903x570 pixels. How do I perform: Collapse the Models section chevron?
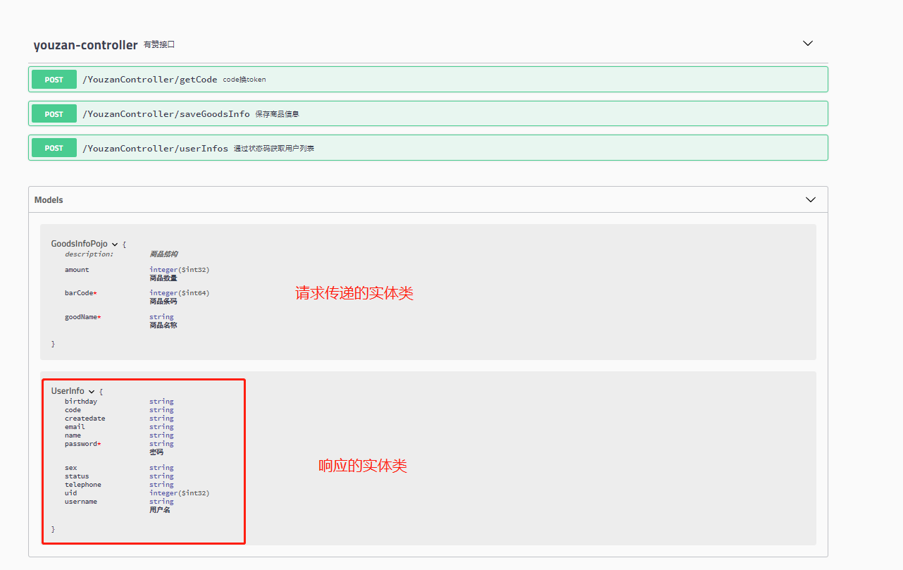click(810, 200)
